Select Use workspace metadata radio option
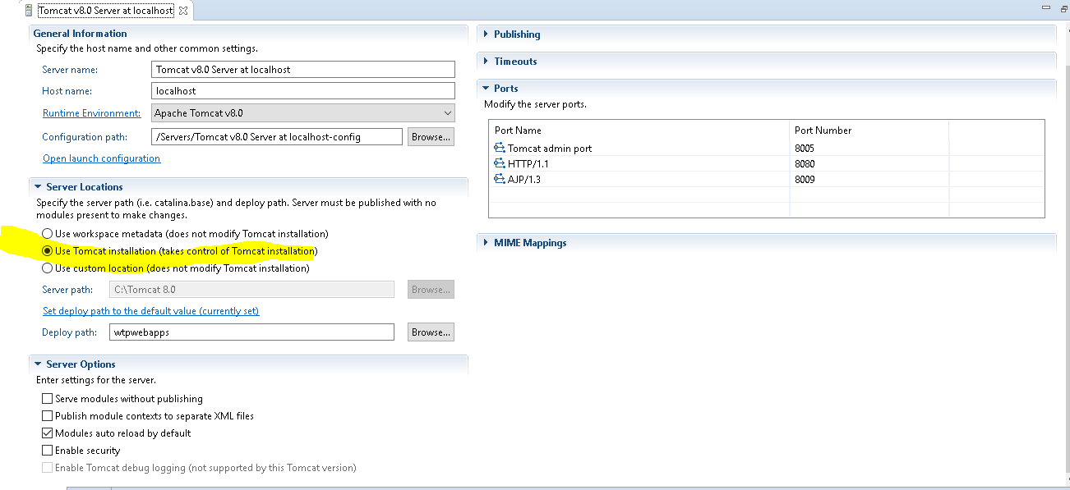 coord(47,234)
